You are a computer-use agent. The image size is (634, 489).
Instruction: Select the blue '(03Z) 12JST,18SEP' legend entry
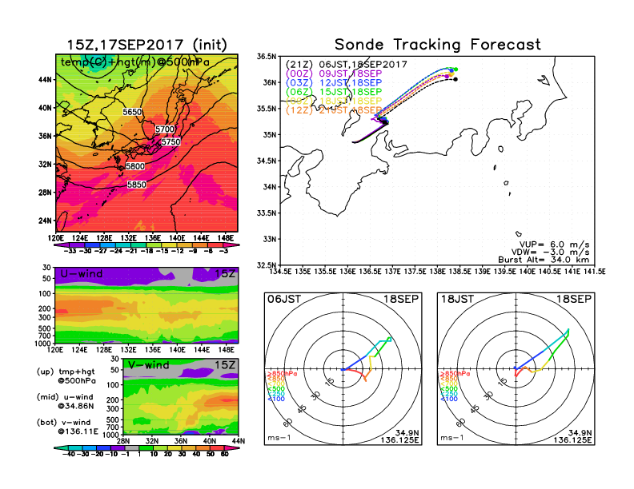pyautogui.click(x=334, y=83)
